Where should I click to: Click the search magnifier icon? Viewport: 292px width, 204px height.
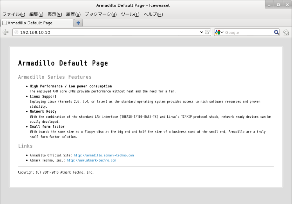(x=276, y=32)
